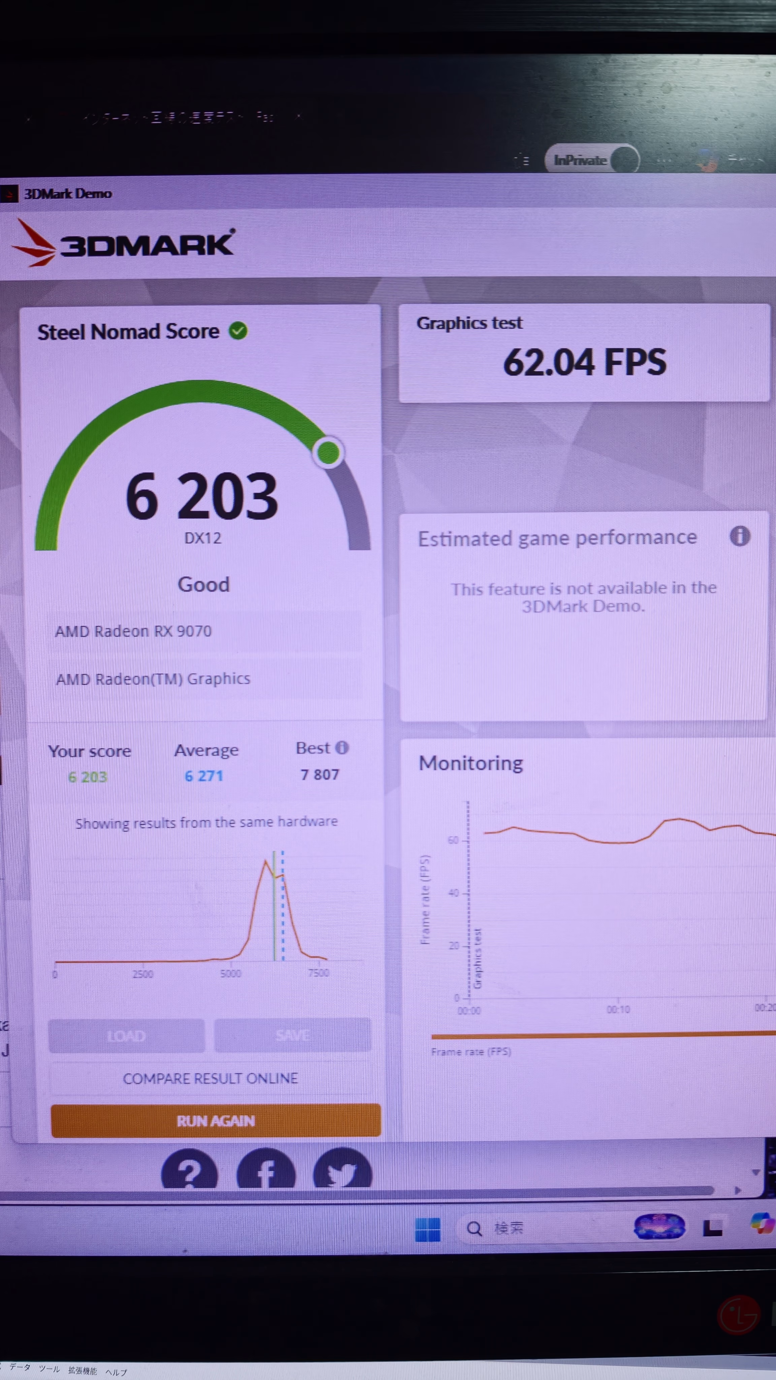Click the Copilot icon on the taskbar
776x1380 pixels.
coord(763,1224)
